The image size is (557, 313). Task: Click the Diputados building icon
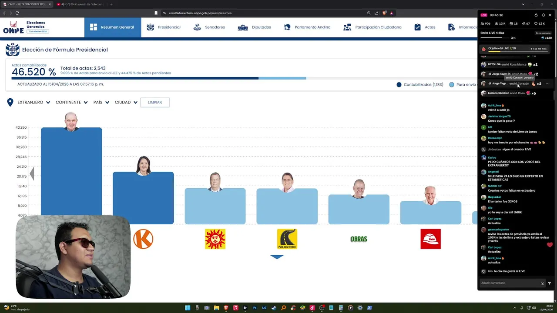click(242, 27)
